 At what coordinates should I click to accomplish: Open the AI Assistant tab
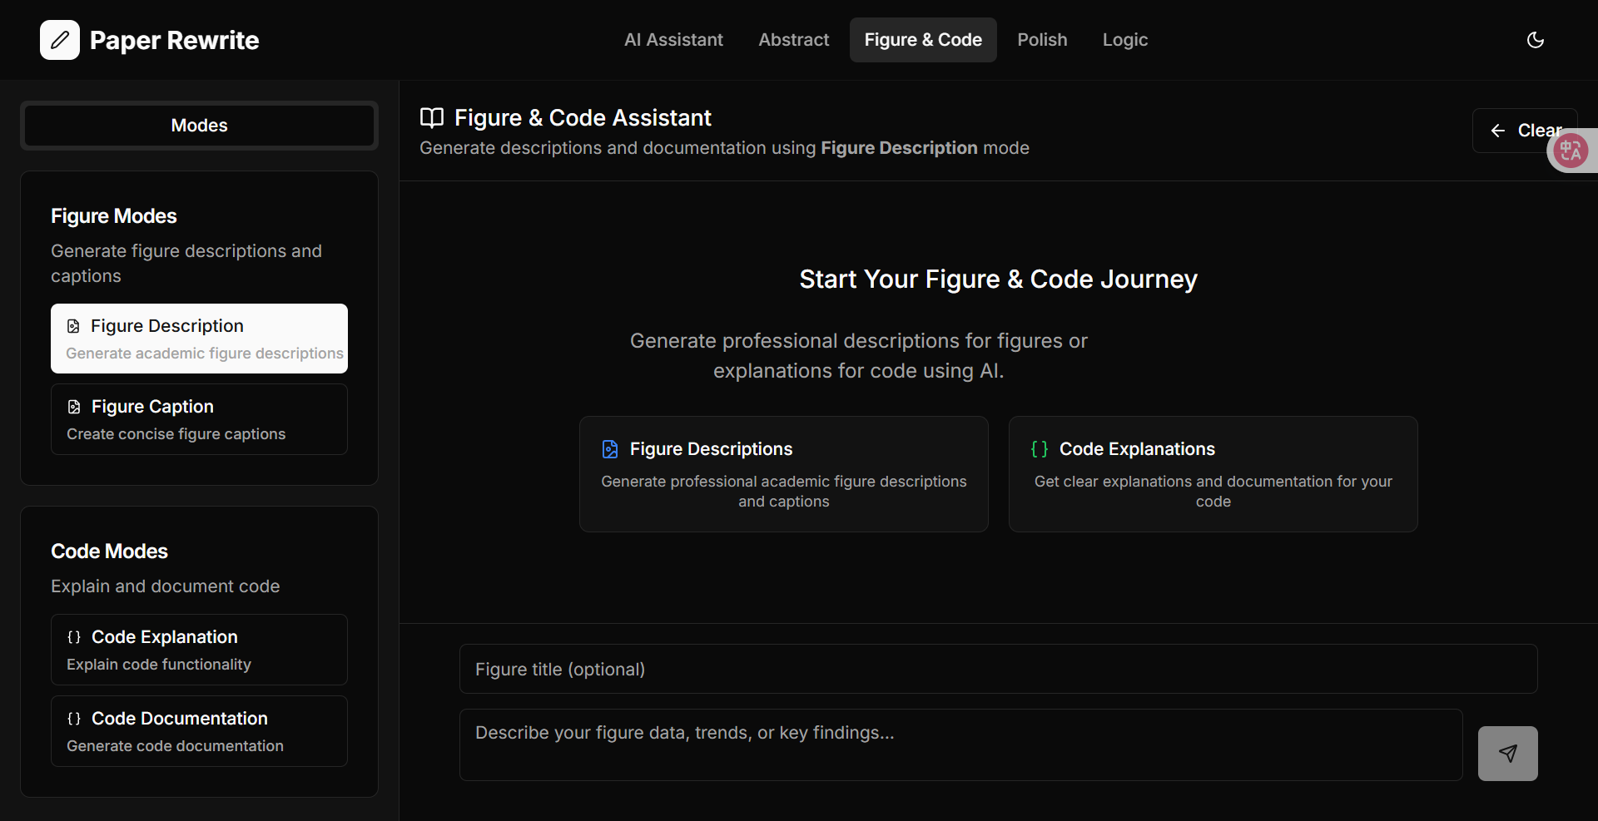[673, 40]
